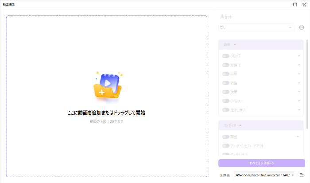This screenshot has width=310, height=183.
Task: Expand the クロップ row arrow
Action: pyautogui.click(x=299, y=56)
